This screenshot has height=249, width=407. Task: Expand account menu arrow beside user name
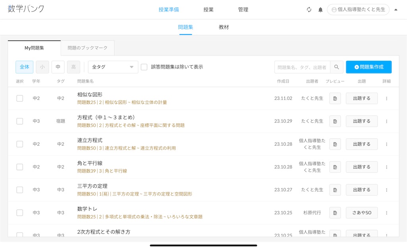pos(396,10)
